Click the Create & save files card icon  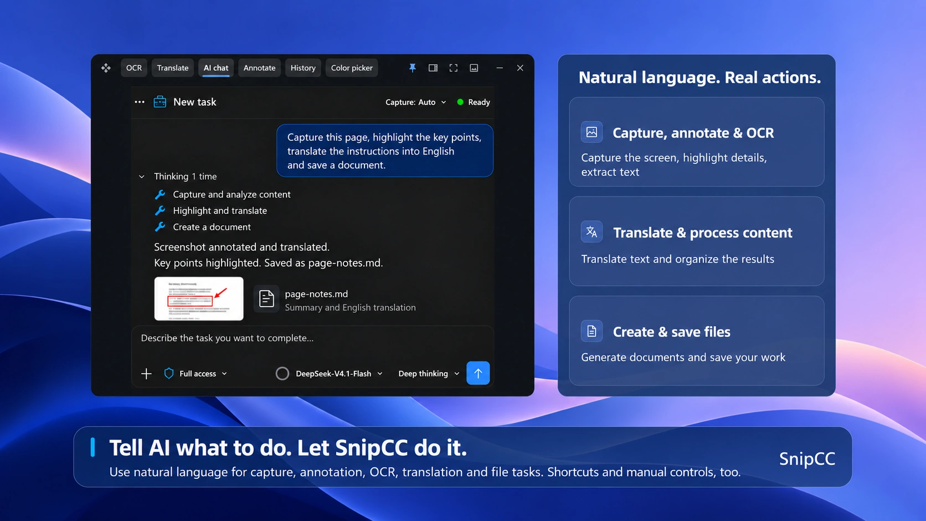[x=591, y=331]
